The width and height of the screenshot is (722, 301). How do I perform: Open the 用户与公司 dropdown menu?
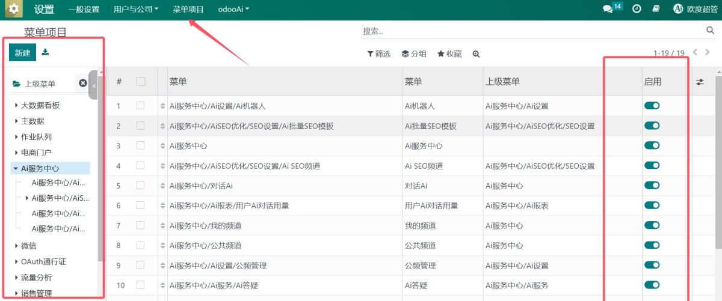coord(136,10)
